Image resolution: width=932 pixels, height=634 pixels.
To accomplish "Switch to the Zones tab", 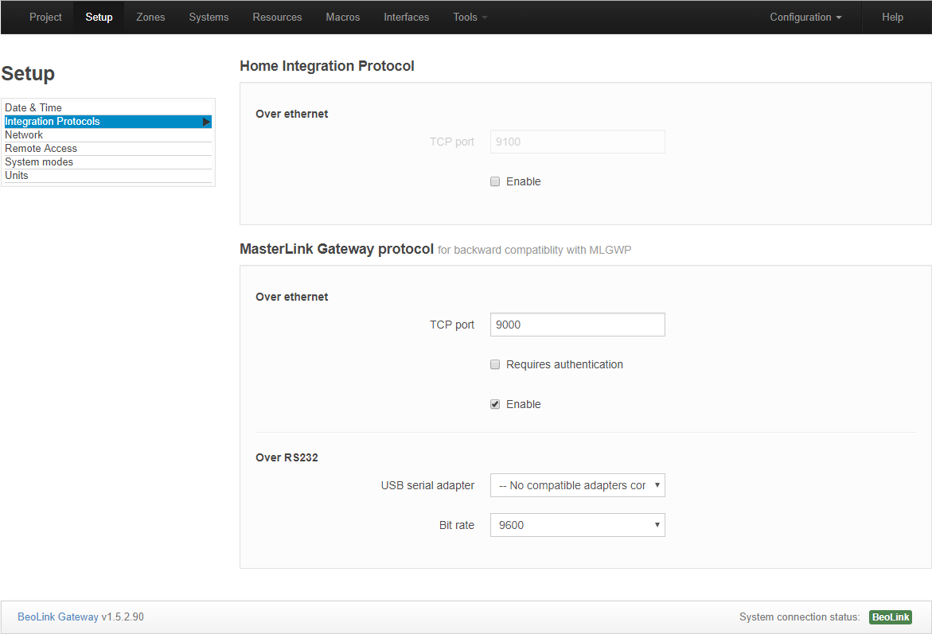I will coord(150,18).
